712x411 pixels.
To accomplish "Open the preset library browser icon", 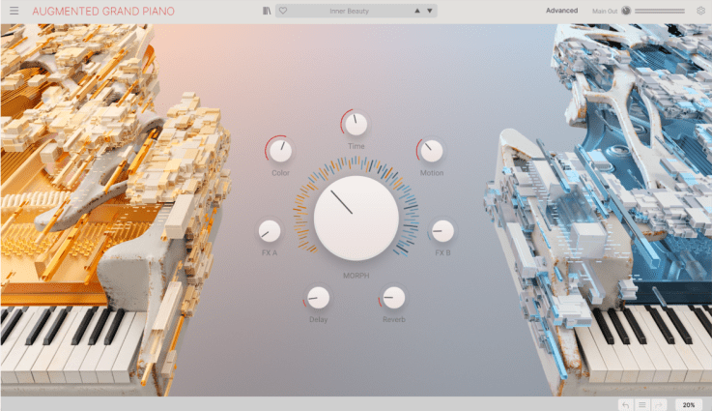I will pyautogui.click(x=267, y=11).
